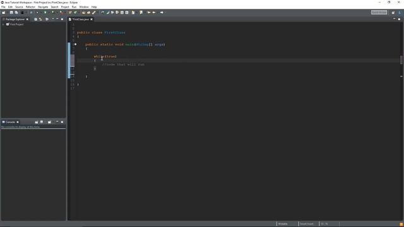Click the External Tools run icon
The width and height of the screenshot is (404, 227).
[61, 13]
